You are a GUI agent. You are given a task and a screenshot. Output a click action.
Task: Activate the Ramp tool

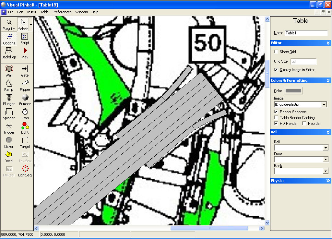[9, 85]
